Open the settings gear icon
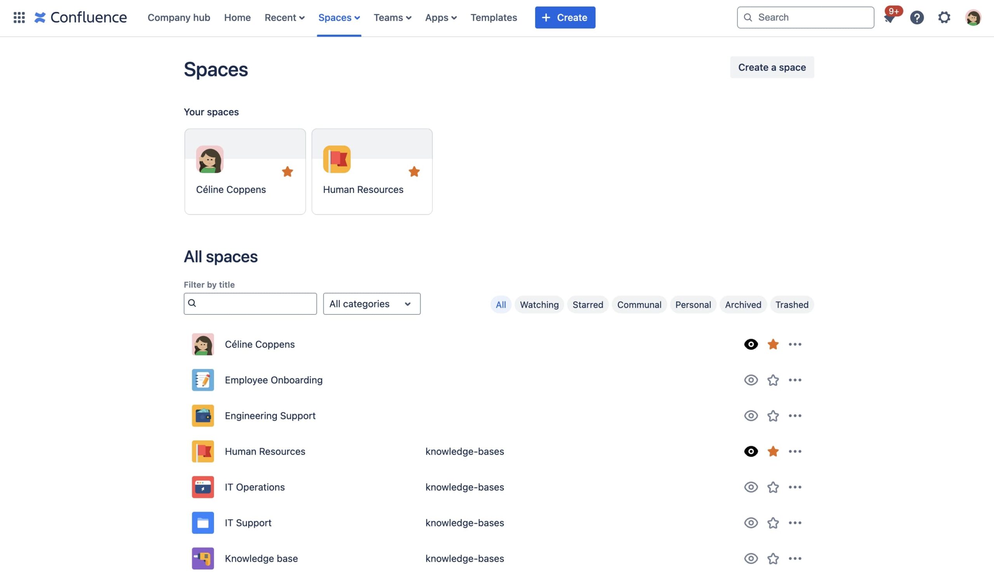The height and width of the screenshot is (576, 994). point(944,17)
